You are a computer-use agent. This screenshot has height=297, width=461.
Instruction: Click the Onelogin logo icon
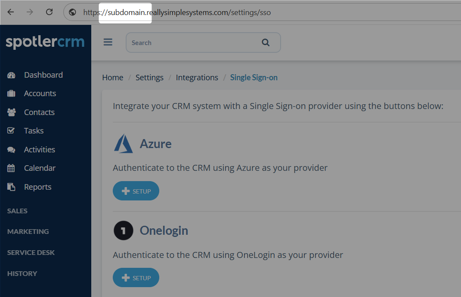(x=123, y=230)
